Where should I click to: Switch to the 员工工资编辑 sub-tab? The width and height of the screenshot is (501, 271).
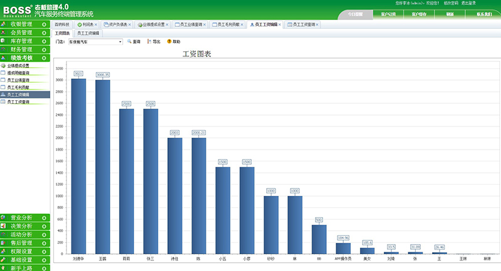coord(88,33)
